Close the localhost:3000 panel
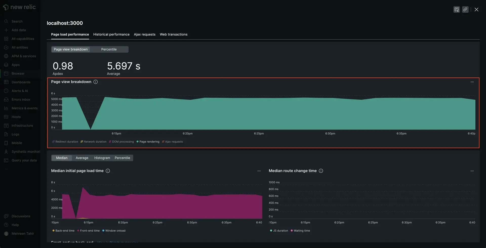 pos(476,10)
